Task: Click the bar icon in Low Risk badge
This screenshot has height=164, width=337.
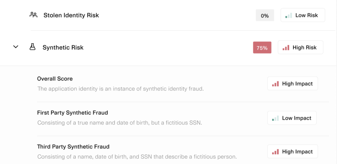Action: (x=288, y=16)
